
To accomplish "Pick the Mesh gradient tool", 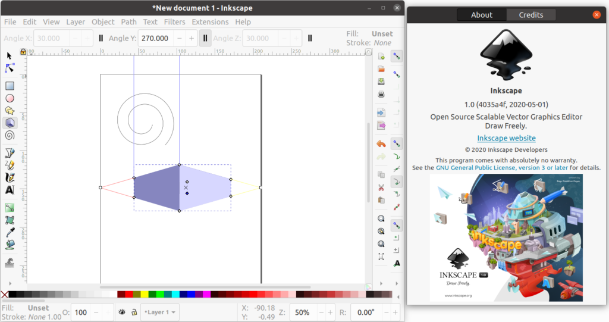I will pyautogui.click(x=10, y=220).
